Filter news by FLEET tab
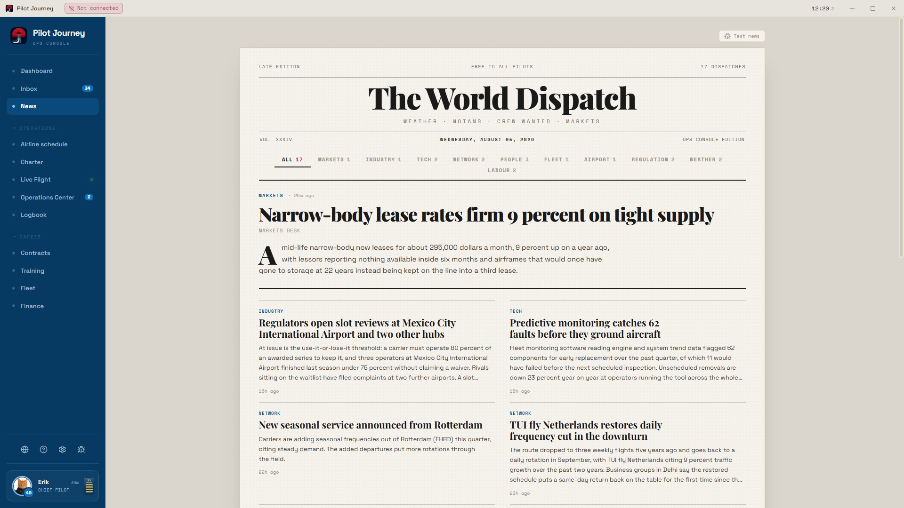 pos(557,160)
